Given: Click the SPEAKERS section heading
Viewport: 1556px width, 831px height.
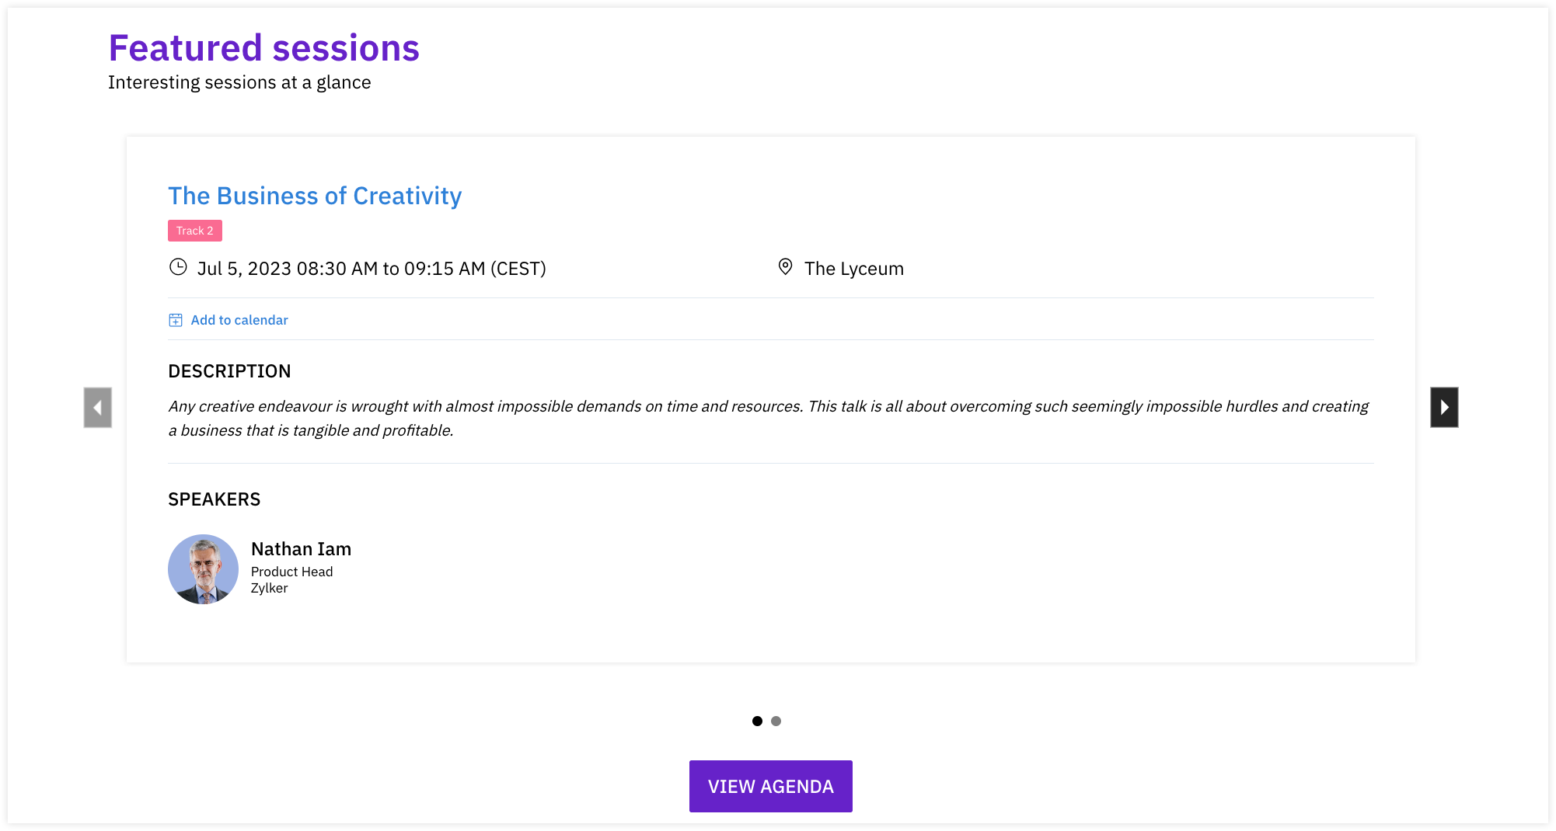Looking at the screenshot, I should (214, 499).
